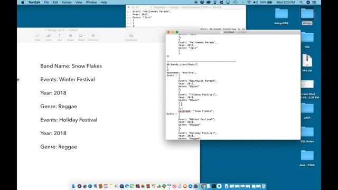Screen dimensions: 338x190
Task: Click the Comment toolbar button in Pages
Action: [x=93, y=37]
